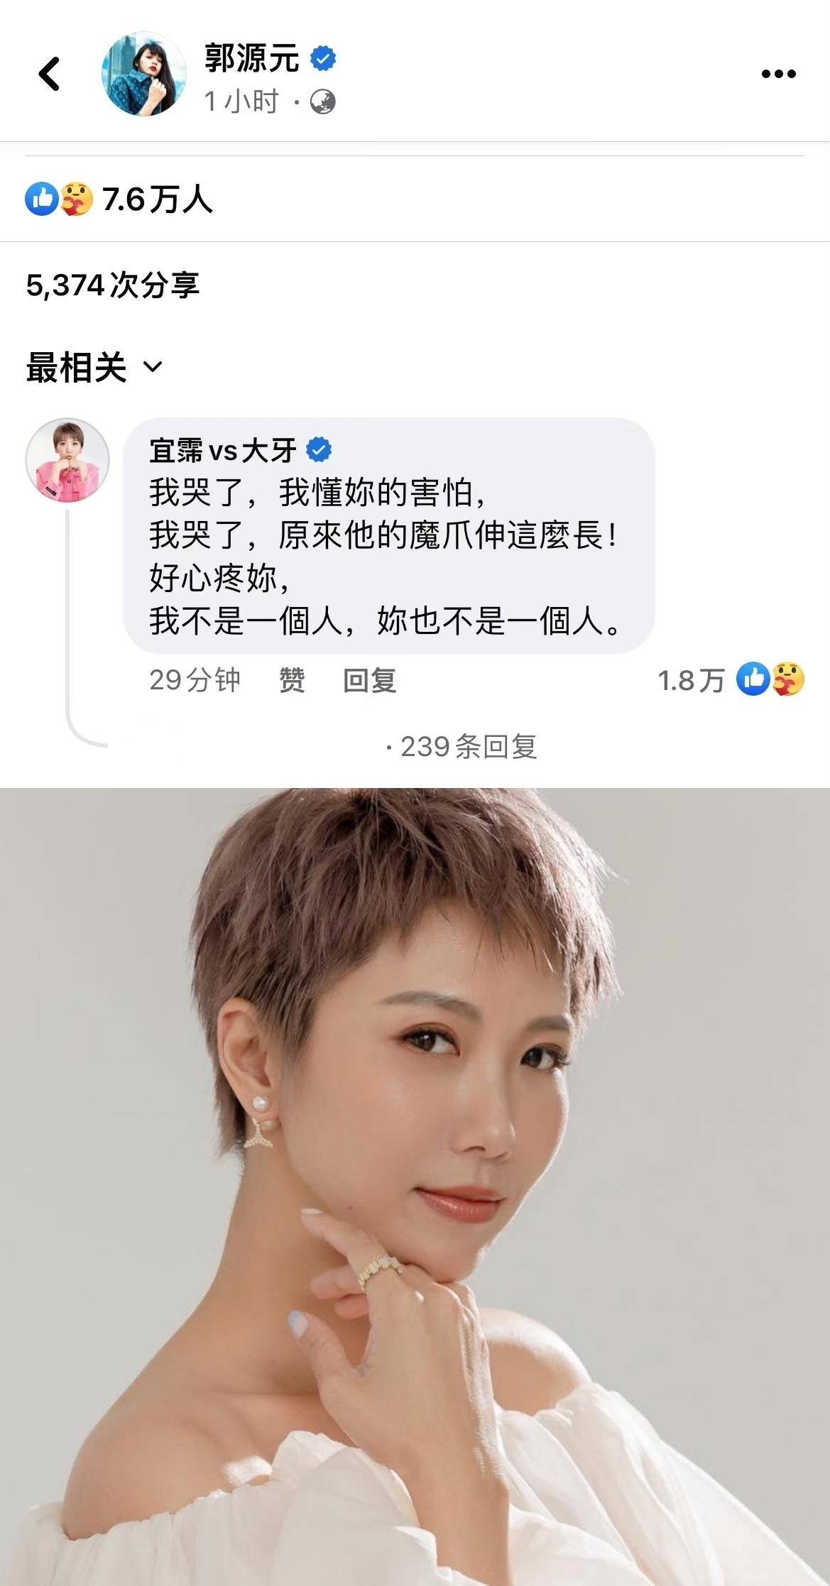Tap the chevron next to 最相关
The image size is (830, 1586).
[153, 368]
